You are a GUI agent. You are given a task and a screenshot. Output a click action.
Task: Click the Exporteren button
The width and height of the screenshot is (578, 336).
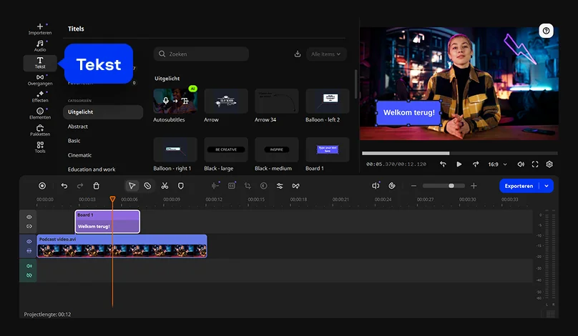[519, 186]
